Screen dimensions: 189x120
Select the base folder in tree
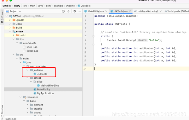pos(33,101)
